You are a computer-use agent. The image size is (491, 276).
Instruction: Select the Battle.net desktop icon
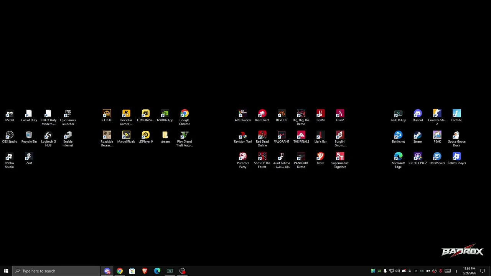pos(398,138)
